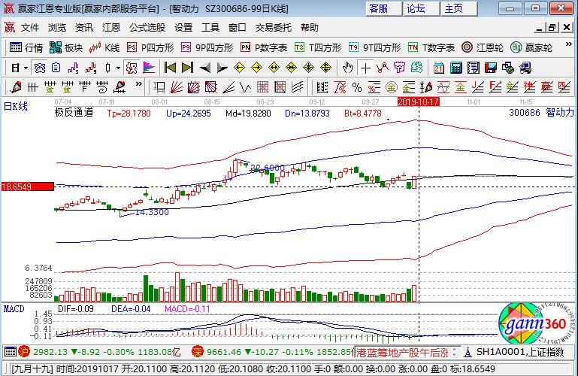Select the pencil drawing tool
Viewport: 578px width, 376px height.
[16, 87]
